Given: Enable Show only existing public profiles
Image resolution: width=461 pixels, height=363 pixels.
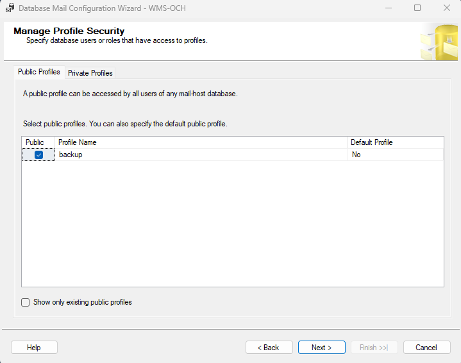Looking at the screenshot, I should click(x=26, y=302).
